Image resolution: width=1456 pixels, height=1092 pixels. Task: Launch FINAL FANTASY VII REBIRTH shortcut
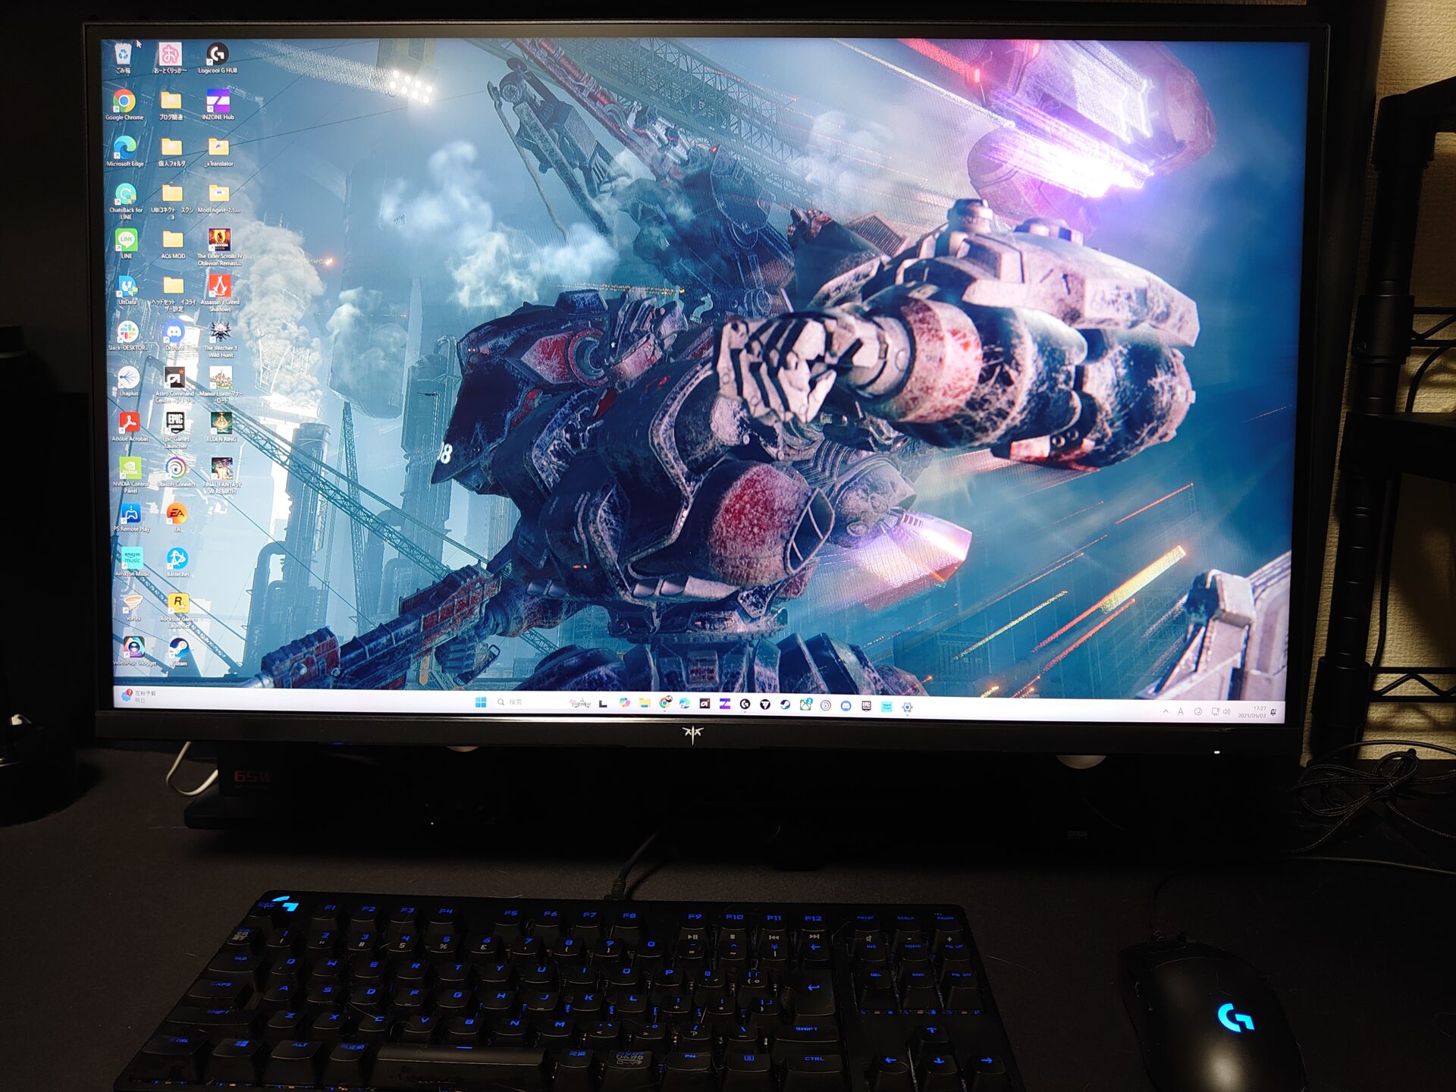(x=222, y=475)
